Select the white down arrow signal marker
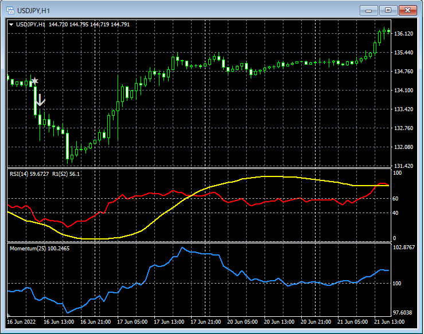This screenshot has width=424, height=334. [40, 101]
